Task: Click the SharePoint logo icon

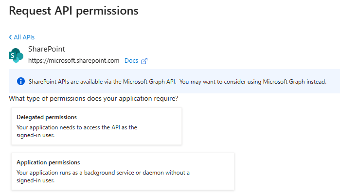Action: [x=16, y=55]
